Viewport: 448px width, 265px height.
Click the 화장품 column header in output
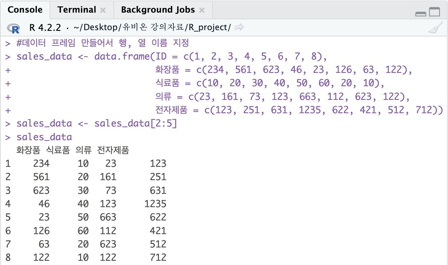pyautogui.click(x=28, y=150)
